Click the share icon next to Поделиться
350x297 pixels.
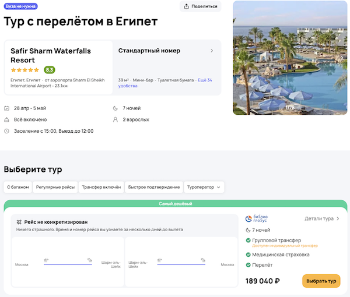187,6
